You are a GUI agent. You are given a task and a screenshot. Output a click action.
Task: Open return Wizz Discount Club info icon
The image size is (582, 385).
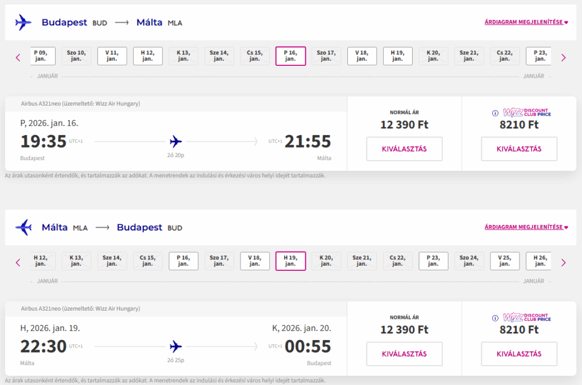pos(496,317)
